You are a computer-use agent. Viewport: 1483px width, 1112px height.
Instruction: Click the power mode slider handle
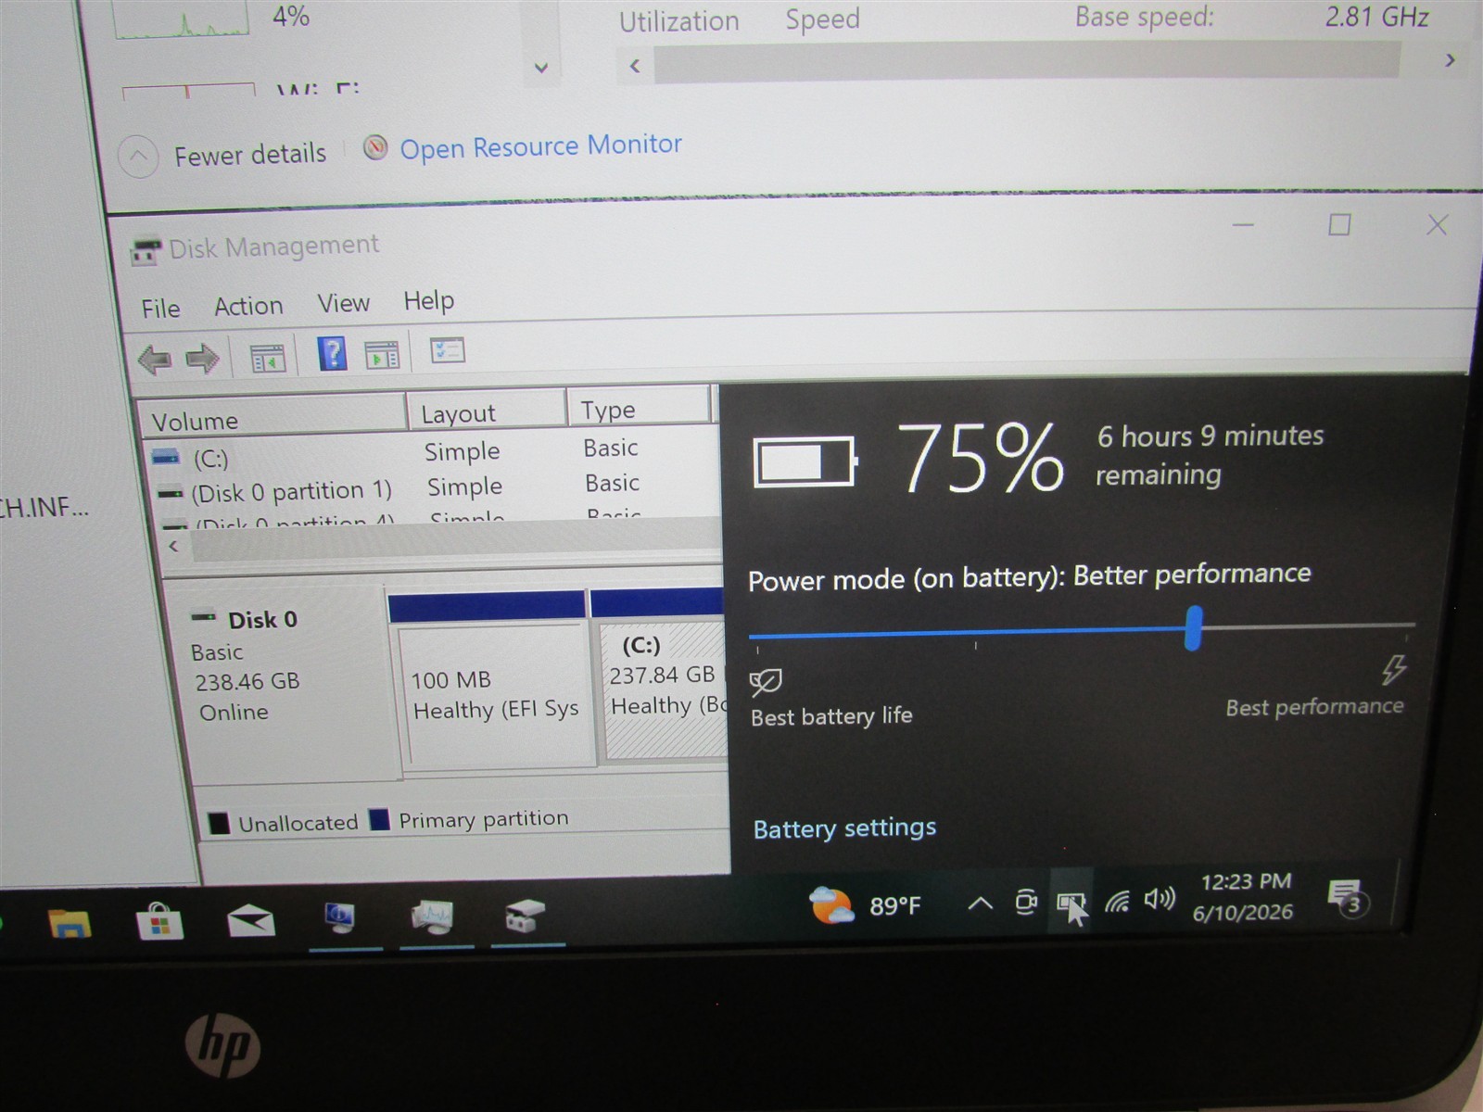[x=1194, y=628]
